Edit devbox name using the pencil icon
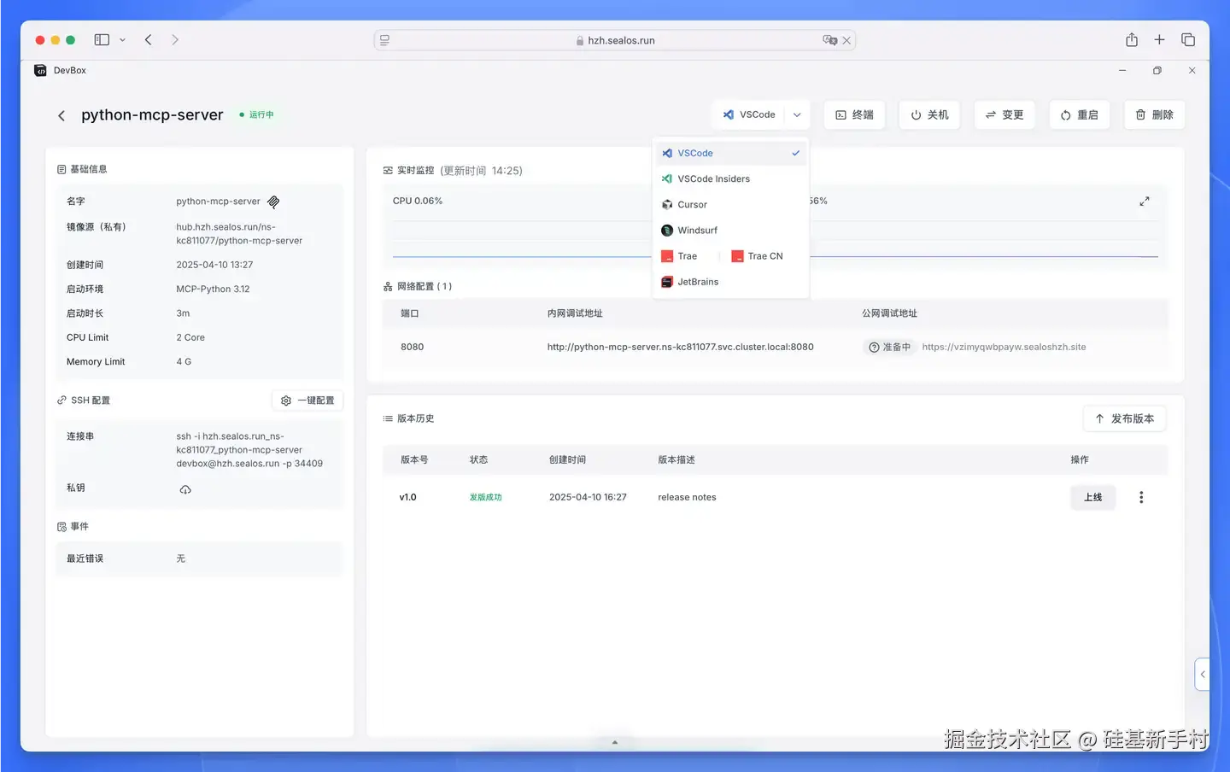This screenshot has height=772, width=1230. pos(273,202)
